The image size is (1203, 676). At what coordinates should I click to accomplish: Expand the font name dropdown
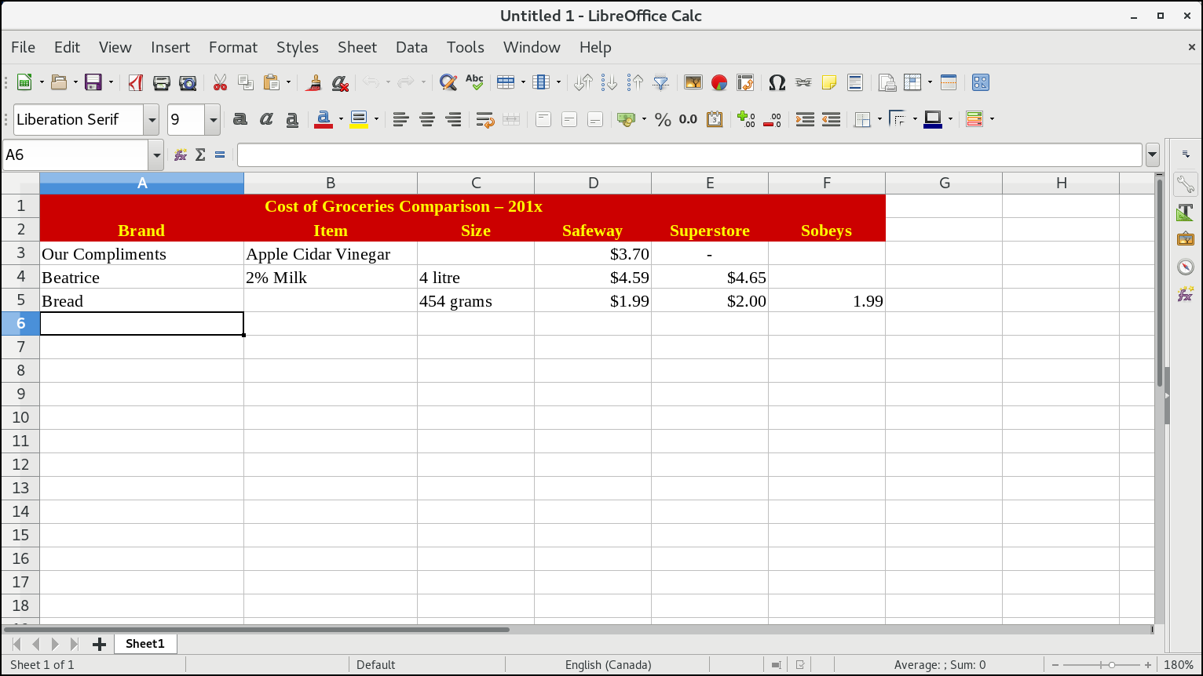151,120
